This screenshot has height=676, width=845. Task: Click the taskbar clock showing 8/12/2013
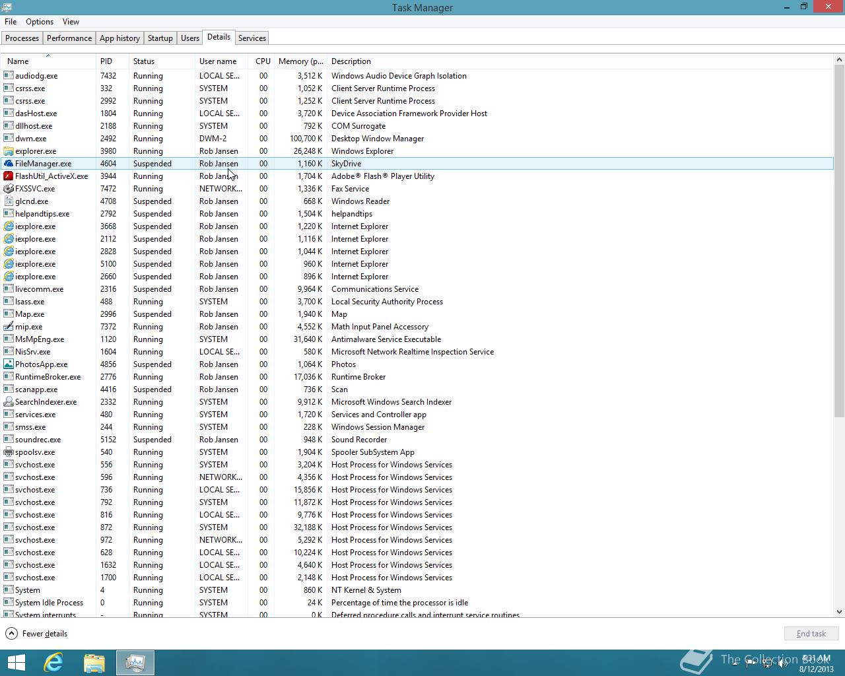816,663
